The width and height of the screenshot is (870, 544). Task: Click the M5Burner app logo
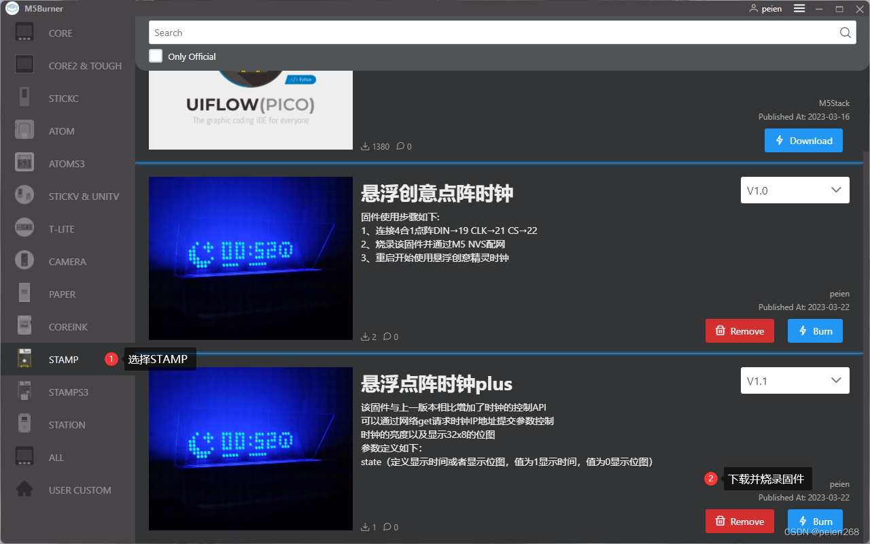point(12,9)
